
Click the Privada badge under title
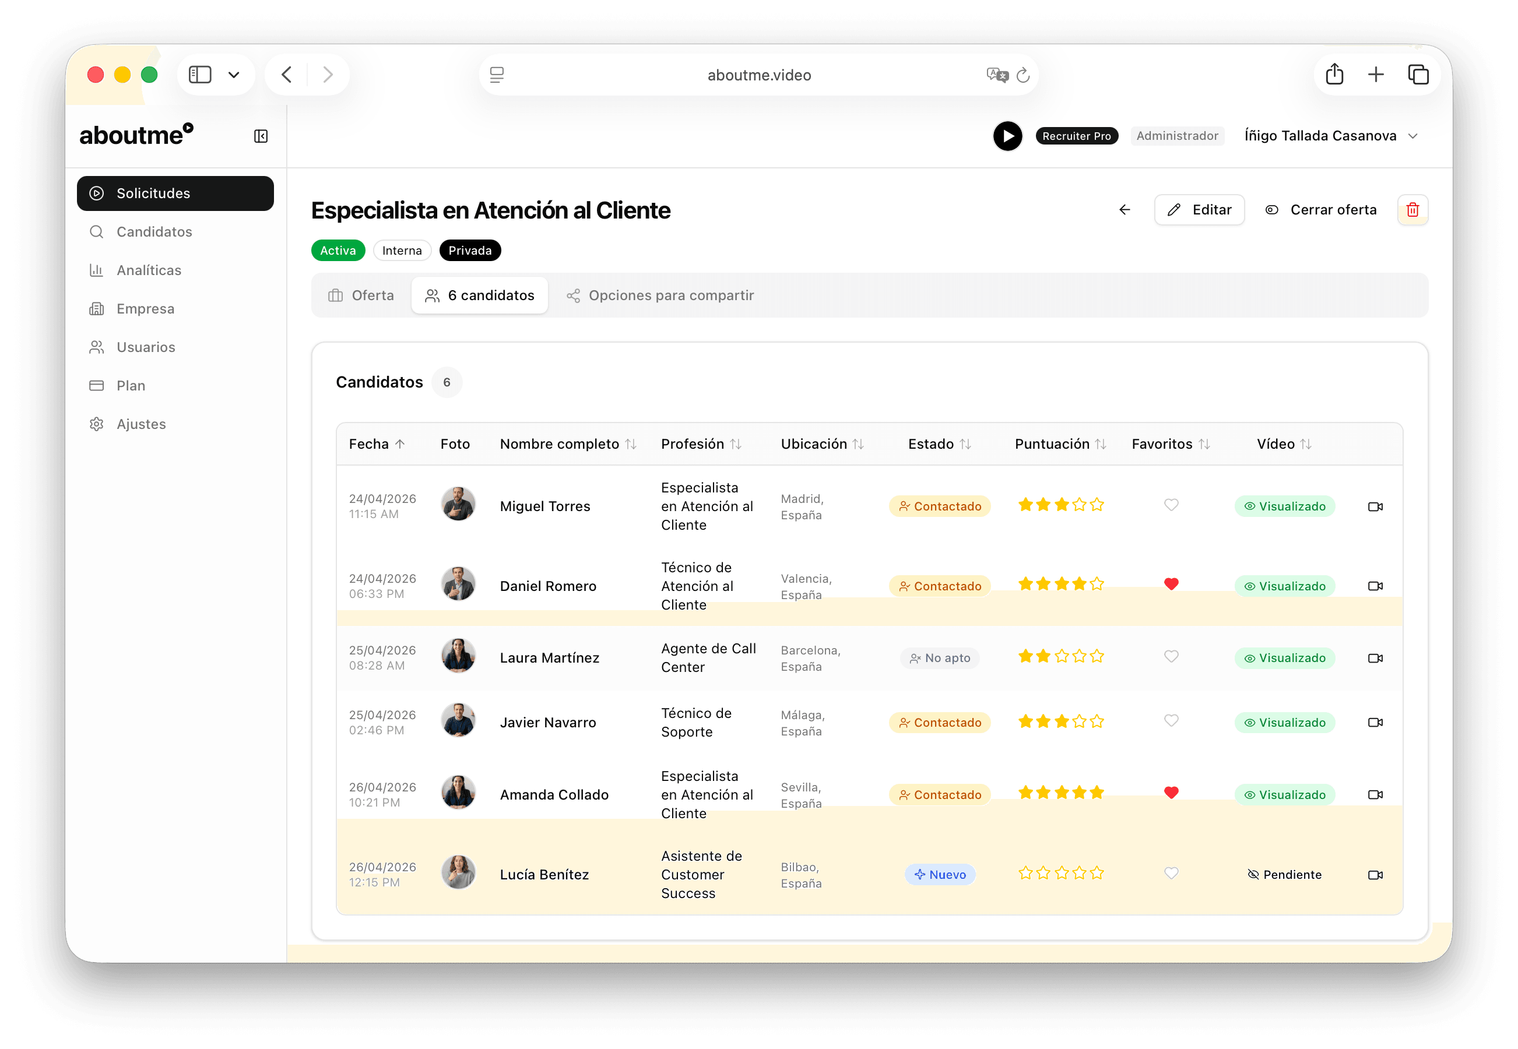click(x=469, y=251)
